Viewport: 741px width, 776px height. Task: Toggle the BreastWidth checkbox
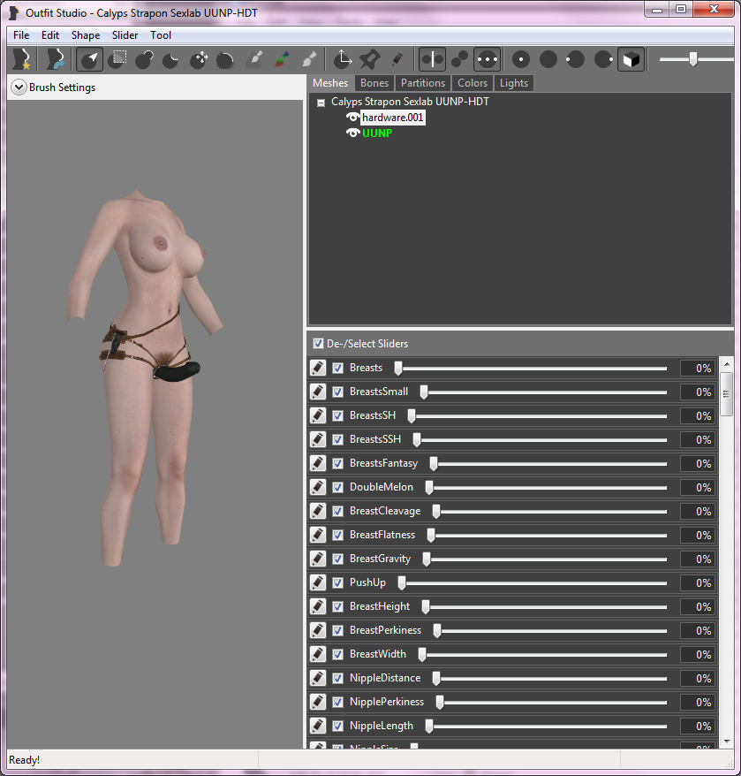(337, 654)
